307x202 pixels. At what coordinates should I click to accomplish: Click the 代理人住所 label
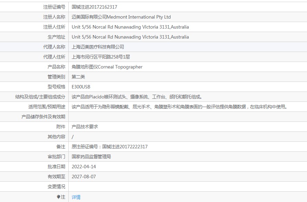(x=54, y=57)
